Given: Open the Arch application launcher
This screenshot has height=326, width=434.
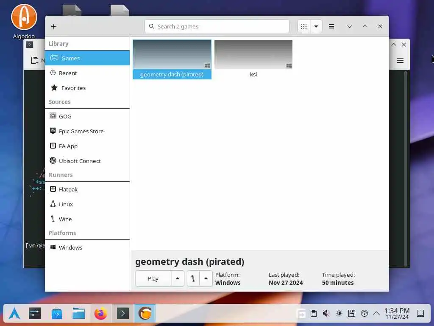Looking at the screenshot, I should [14, 314].
